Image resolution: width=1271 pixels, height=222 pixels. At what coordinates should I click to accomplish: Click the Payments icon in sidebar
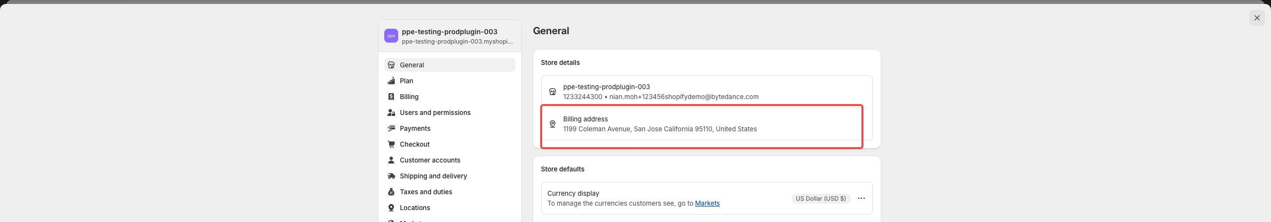pyautogui.click(x=391, y=128)
